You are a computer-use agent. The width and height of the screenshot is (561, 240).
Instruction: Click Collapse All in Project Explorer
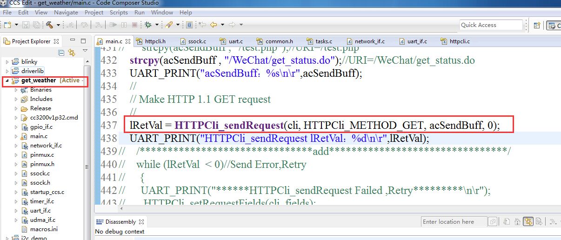[61, 52]
